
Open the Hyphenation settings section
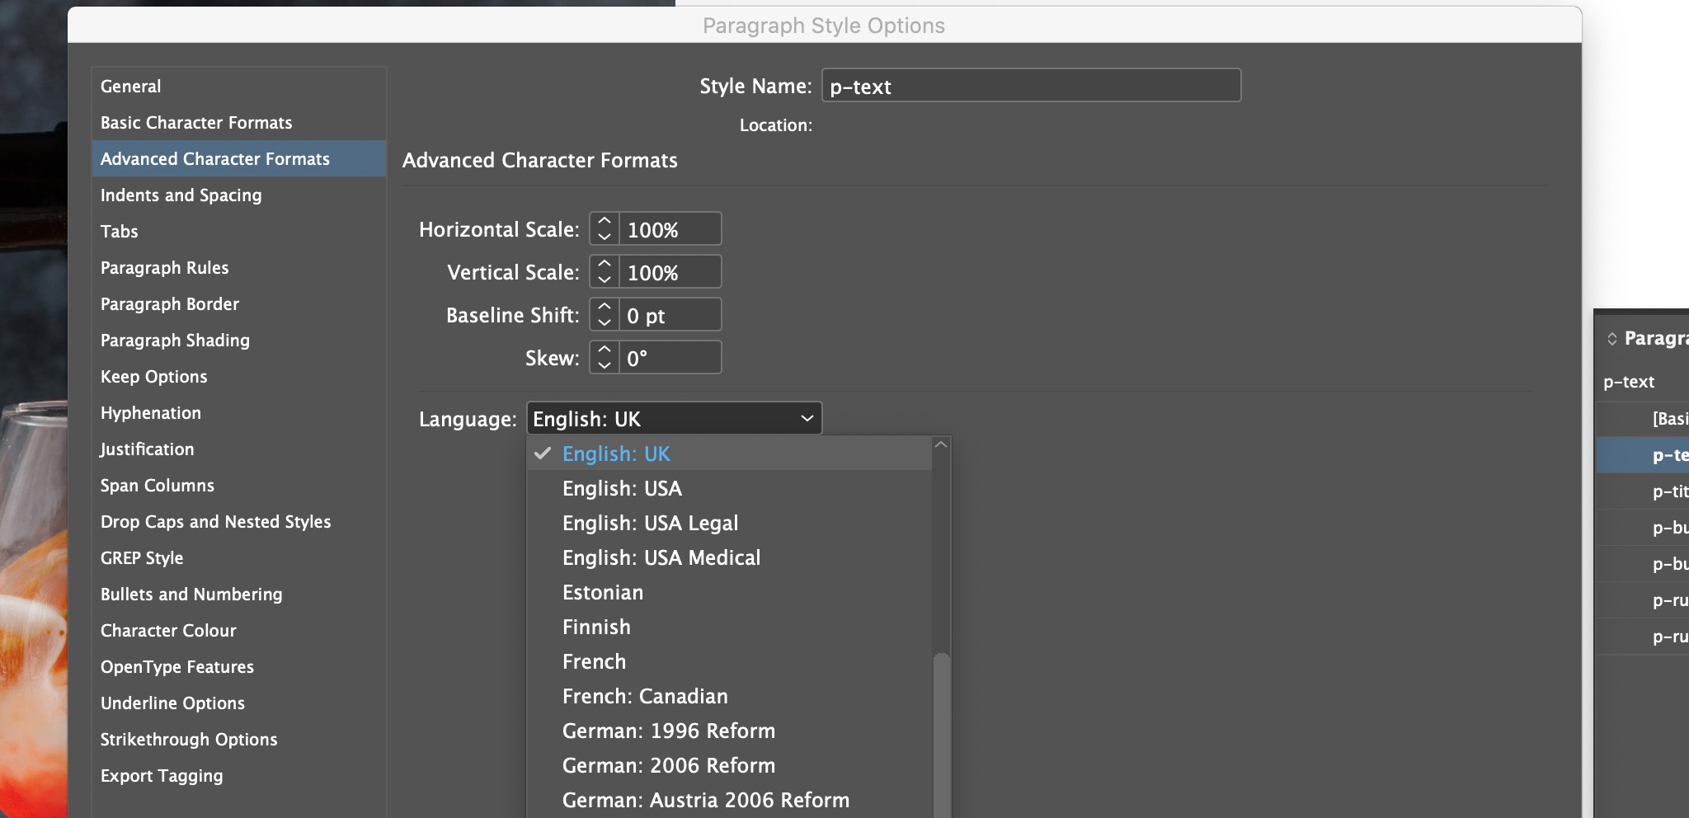coord(151,412)
